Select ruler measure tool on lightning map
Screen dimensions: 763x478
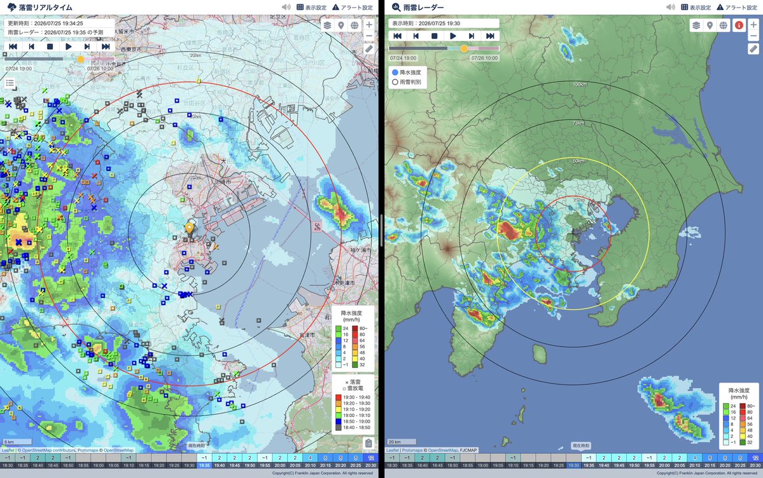pyautogui.click(x=369, y=49)
